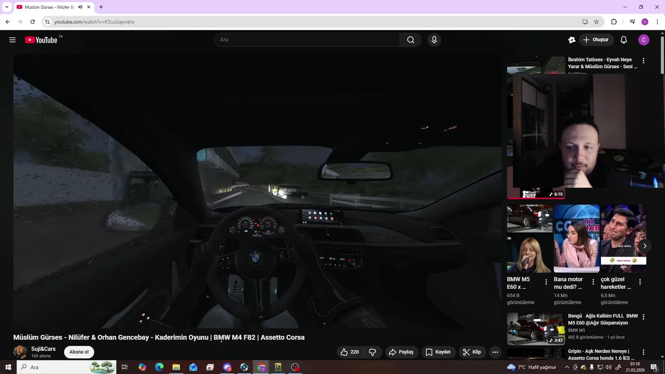Open the volume speaker tray icon
This screenshot has height=374, width=665.
609,367
